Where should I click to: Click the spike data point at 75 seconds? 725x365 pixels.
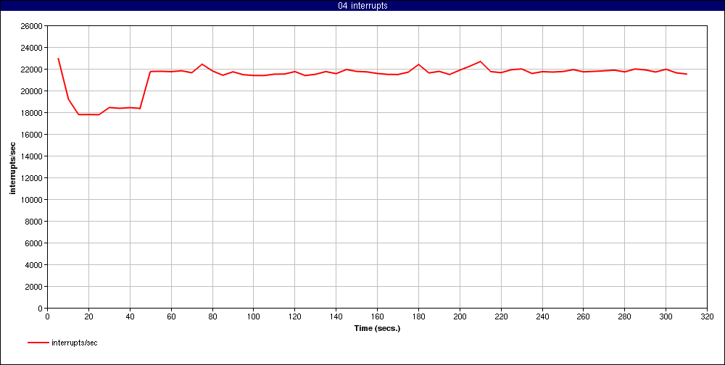202,64
